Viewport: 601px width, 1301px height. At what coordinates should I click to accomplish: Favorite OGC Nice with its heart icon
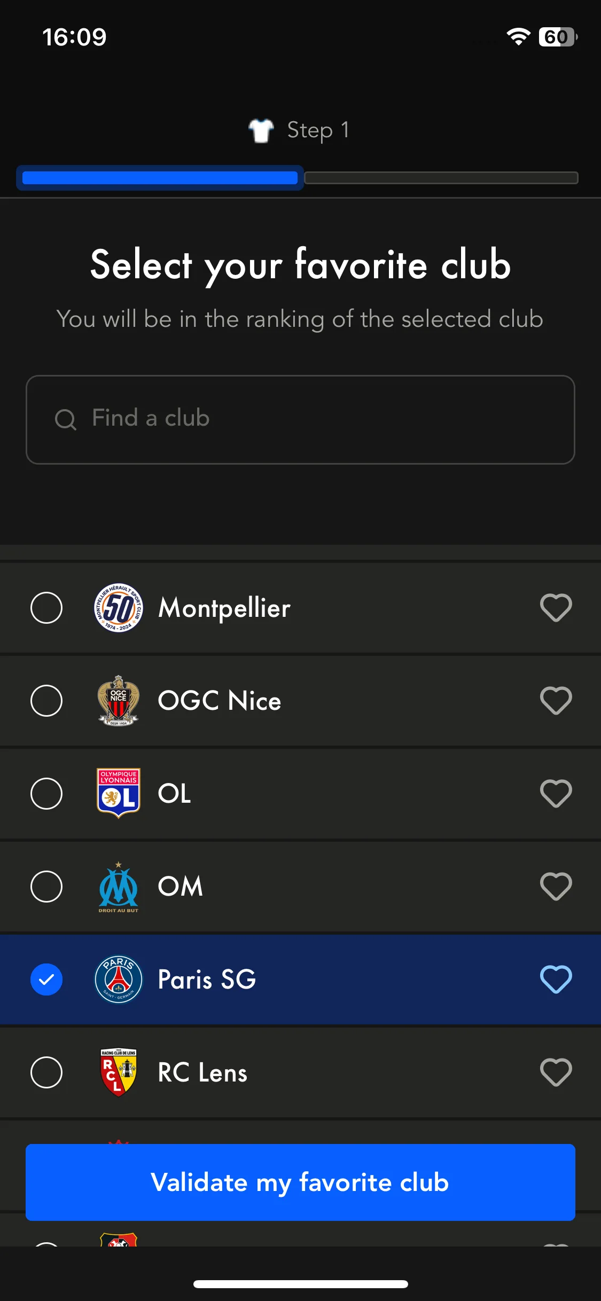(556, 701)
